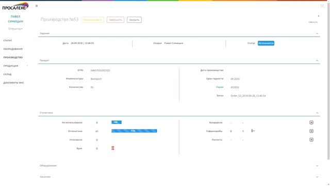Click the Павел Синицын user name
This screenshot has height=186, width=330.
15,19
